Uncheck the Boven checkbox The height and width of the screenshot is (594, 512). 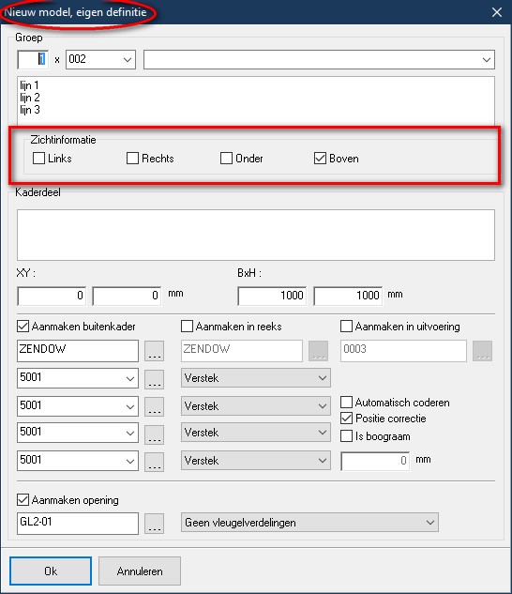320,158
